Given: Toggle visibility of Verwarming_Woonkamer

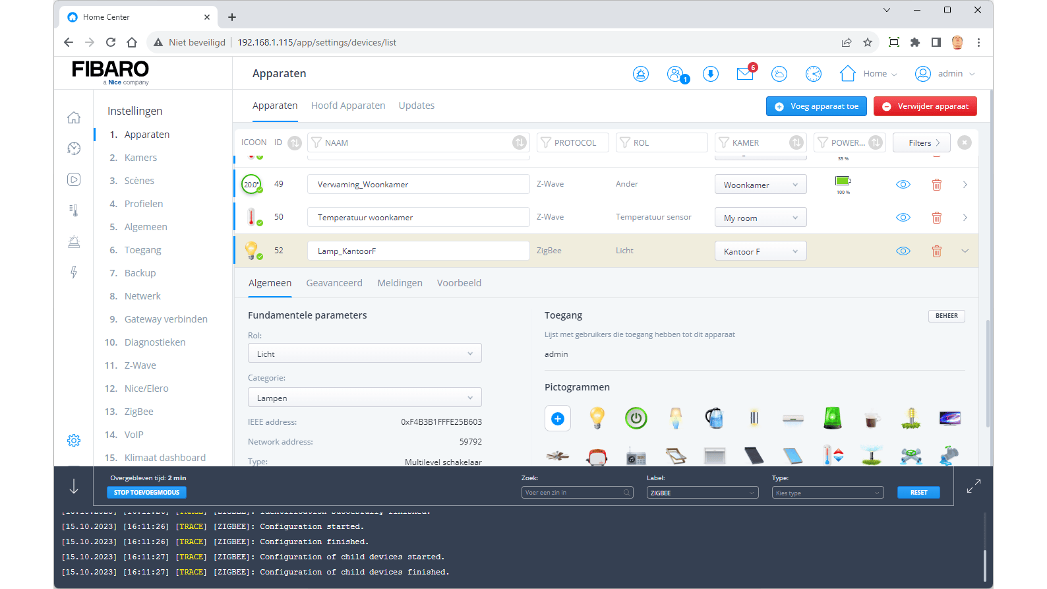Looking at the screenshot, I should pos(903,185).
